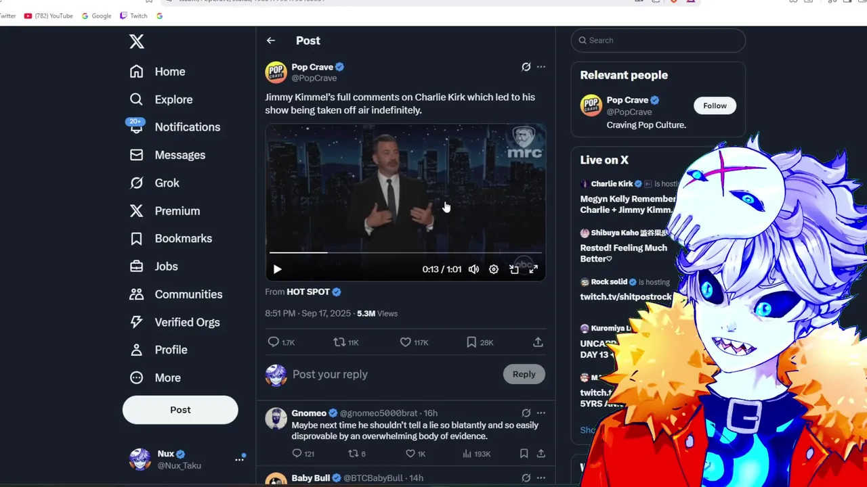The image size is (867, 487).
Task: Repost the post with 11K reposts
Action: pyautogui.click(x=346, y=342)
